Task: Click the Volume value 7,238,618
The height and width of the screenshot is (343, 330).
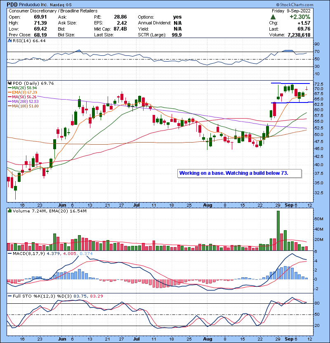Action: pyautogui.click(x=299, y=35)
